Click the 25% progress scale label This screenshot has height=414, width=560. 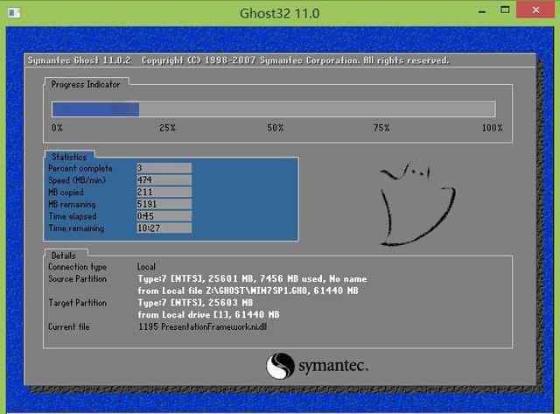pos(167,128)
